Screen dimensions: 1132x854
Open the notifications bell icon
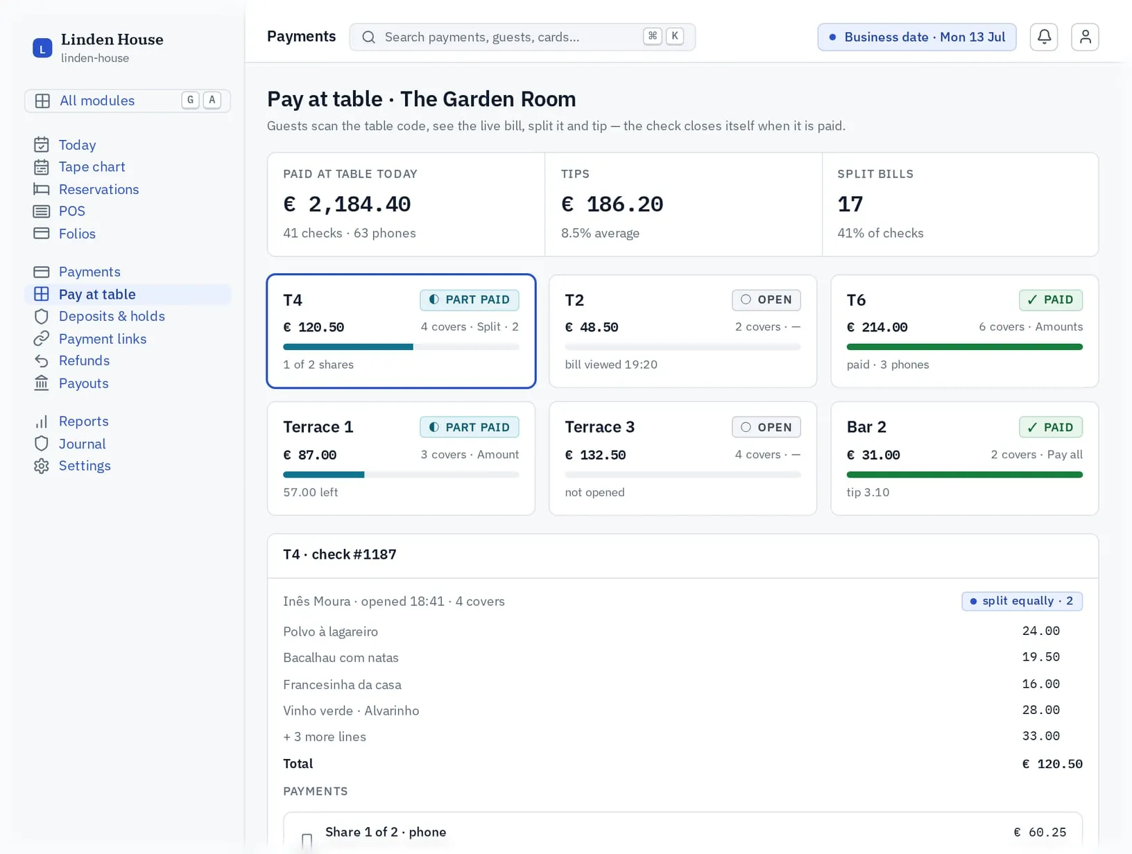pos(1044,37)
